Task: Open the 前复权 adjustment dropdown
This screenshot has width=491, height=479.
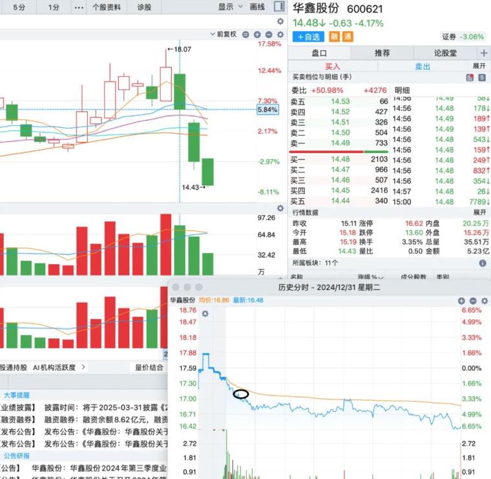Action: pos(226,34)
